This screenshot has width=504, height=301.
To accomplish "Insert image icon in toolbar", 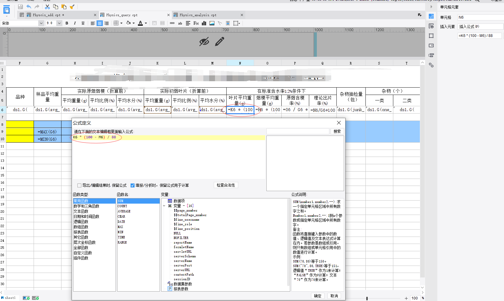I will tap(212, 23).
